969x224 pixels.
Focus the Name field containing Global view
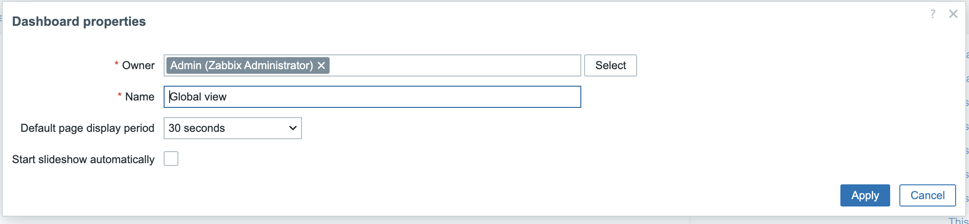tap(372, 97)
